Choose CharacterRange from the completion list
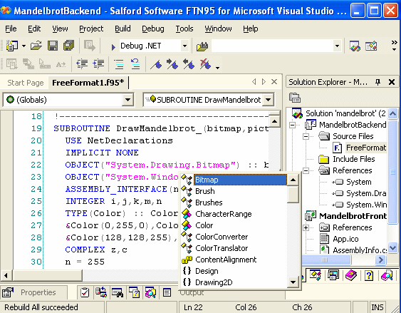Image resolution: width=401 pixels, height=313 pixels. tap(223, 214)
